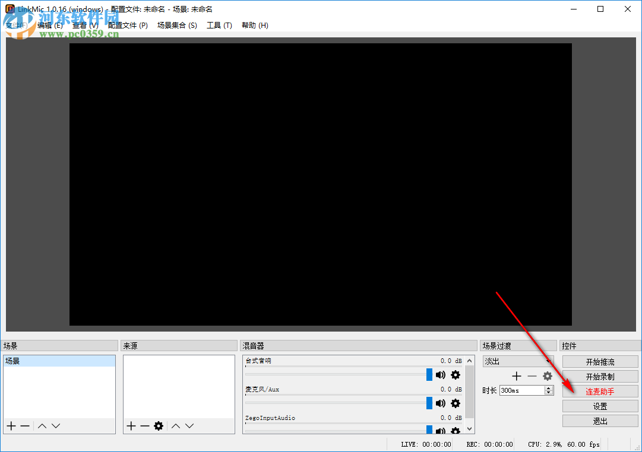Click the 开始录制 button
The image size is (642, 452).
[x=600, y=376]
